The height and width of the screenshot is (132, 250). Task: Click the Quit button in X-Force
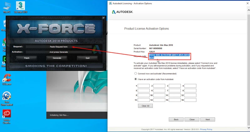tap(87, 58)
